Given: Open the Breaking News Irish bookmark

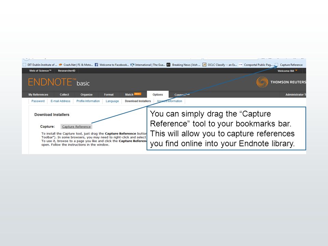Looking at the screenshot, I should click(183, 65).
